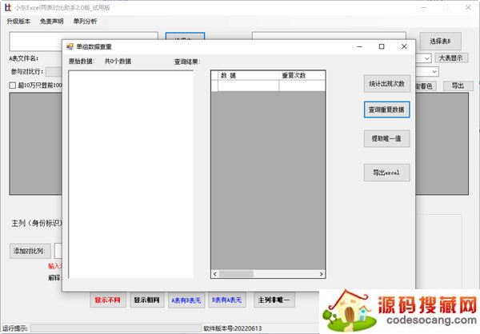Click the 统计出现次数 button
480x334 pixels.
point(386,83)
